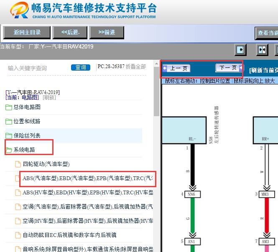Screen dimensions: 278x252
Task: Click the MM3 connector in diagram
Action: coord(266,194)
